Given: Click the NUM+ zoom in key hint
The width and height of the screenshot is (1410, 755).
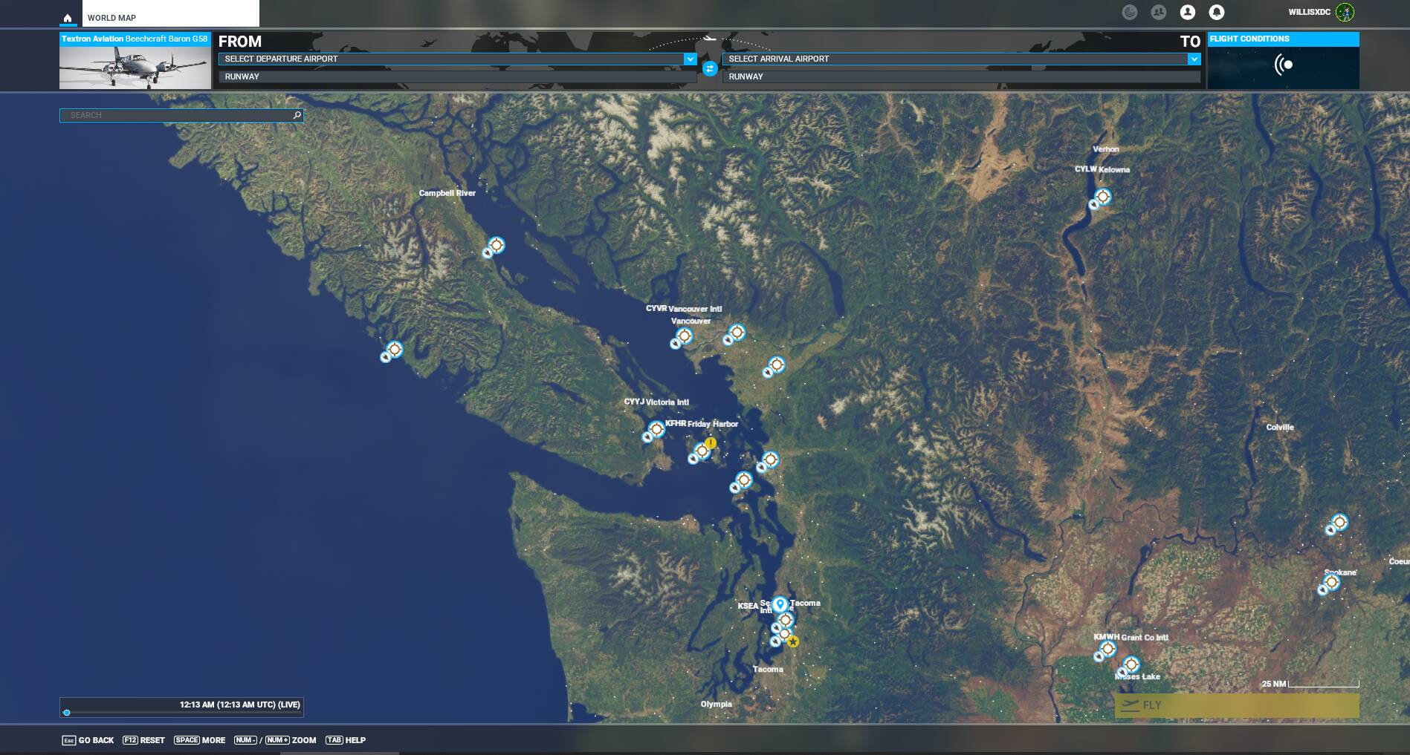Looking at the screenshot, I should pos(277,740).
